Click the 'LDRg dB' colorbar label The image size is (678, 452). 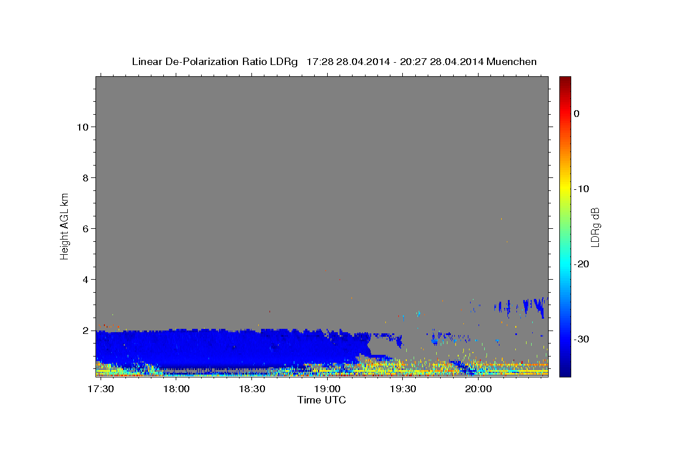[594, 227]
